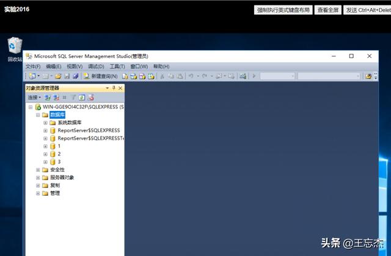Open the dropdown arrow beside New Project icon
This screenshot has height=256, width=391.
point(38,76)
